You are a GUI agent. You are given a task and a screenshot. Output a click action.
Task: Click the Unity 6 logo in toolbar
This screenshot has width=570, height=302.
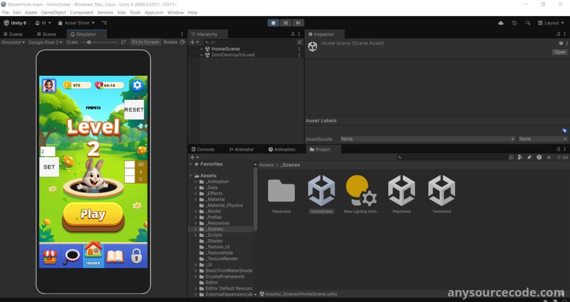coord(6,23)
